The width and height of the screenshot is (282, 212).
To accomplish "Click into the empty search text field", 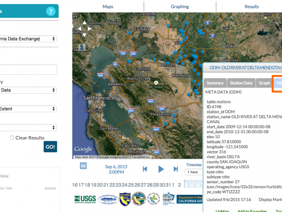I will [28, 70].
